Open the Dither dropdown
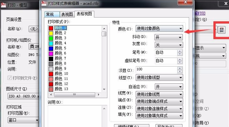This screenshot has height=127, width=229. [x=168, y=37]
